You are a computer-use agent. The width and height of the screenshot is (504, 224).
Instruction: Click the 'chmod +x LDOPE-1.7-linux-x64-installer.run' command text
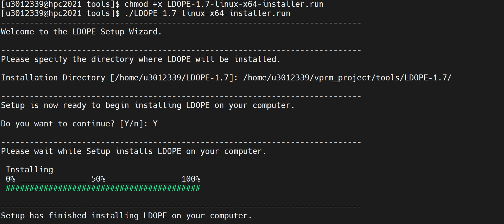coord(224,4)
